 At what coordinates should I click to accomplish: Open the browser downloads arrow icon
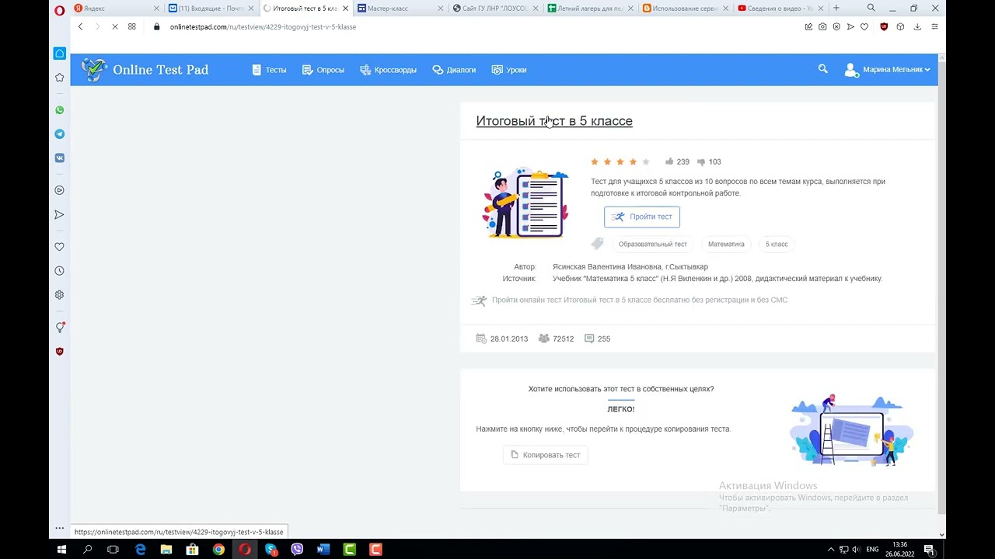click(917, 26)
